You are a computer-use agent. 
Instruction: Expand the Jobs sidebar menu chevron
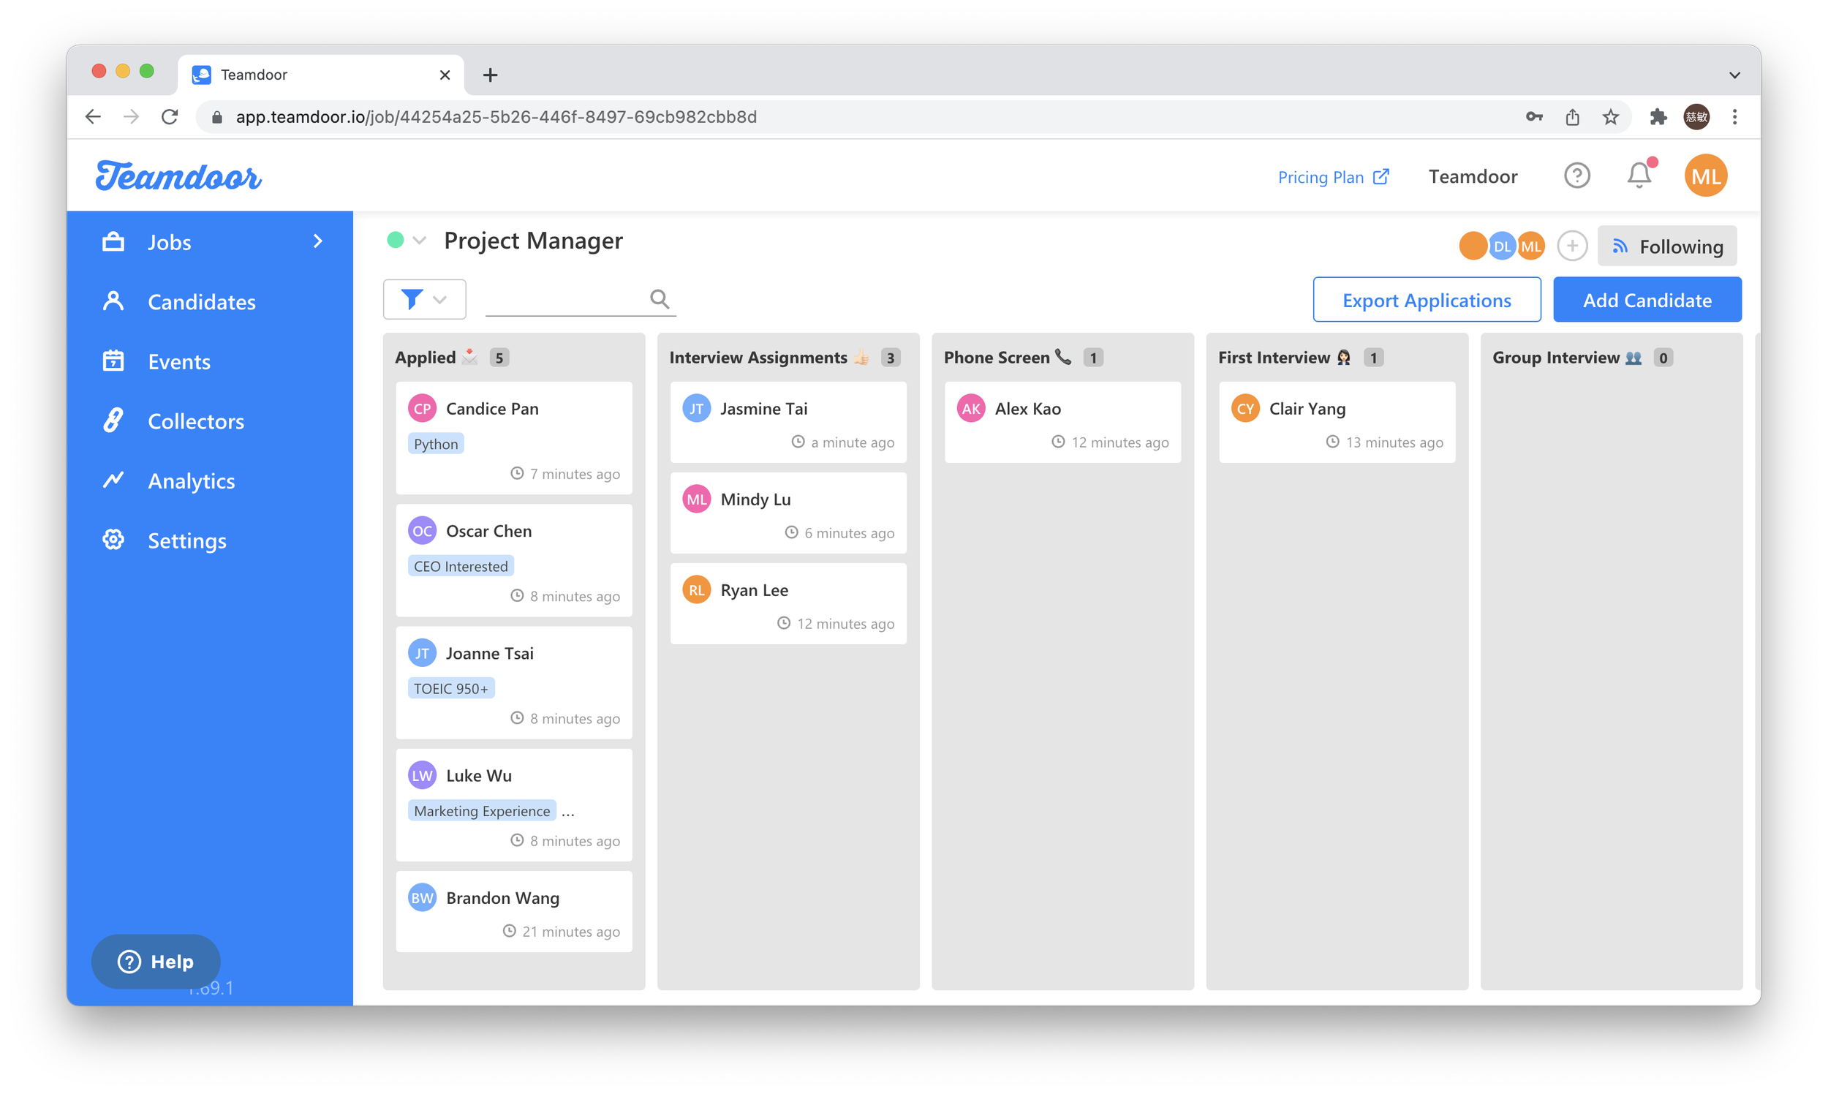[317, 242]
